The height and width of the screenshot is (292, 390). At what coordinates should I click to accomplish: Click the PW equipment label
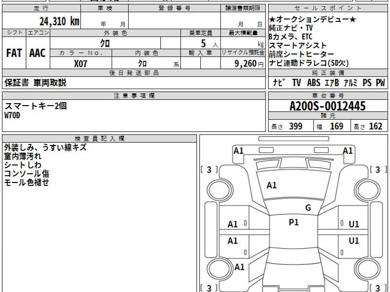point(380,83)
